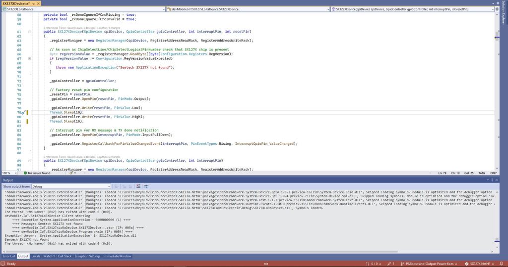This screenshot has height=267, width=508.
Task: Click the CRLF line ending indicator
Action: click(493, 173)
